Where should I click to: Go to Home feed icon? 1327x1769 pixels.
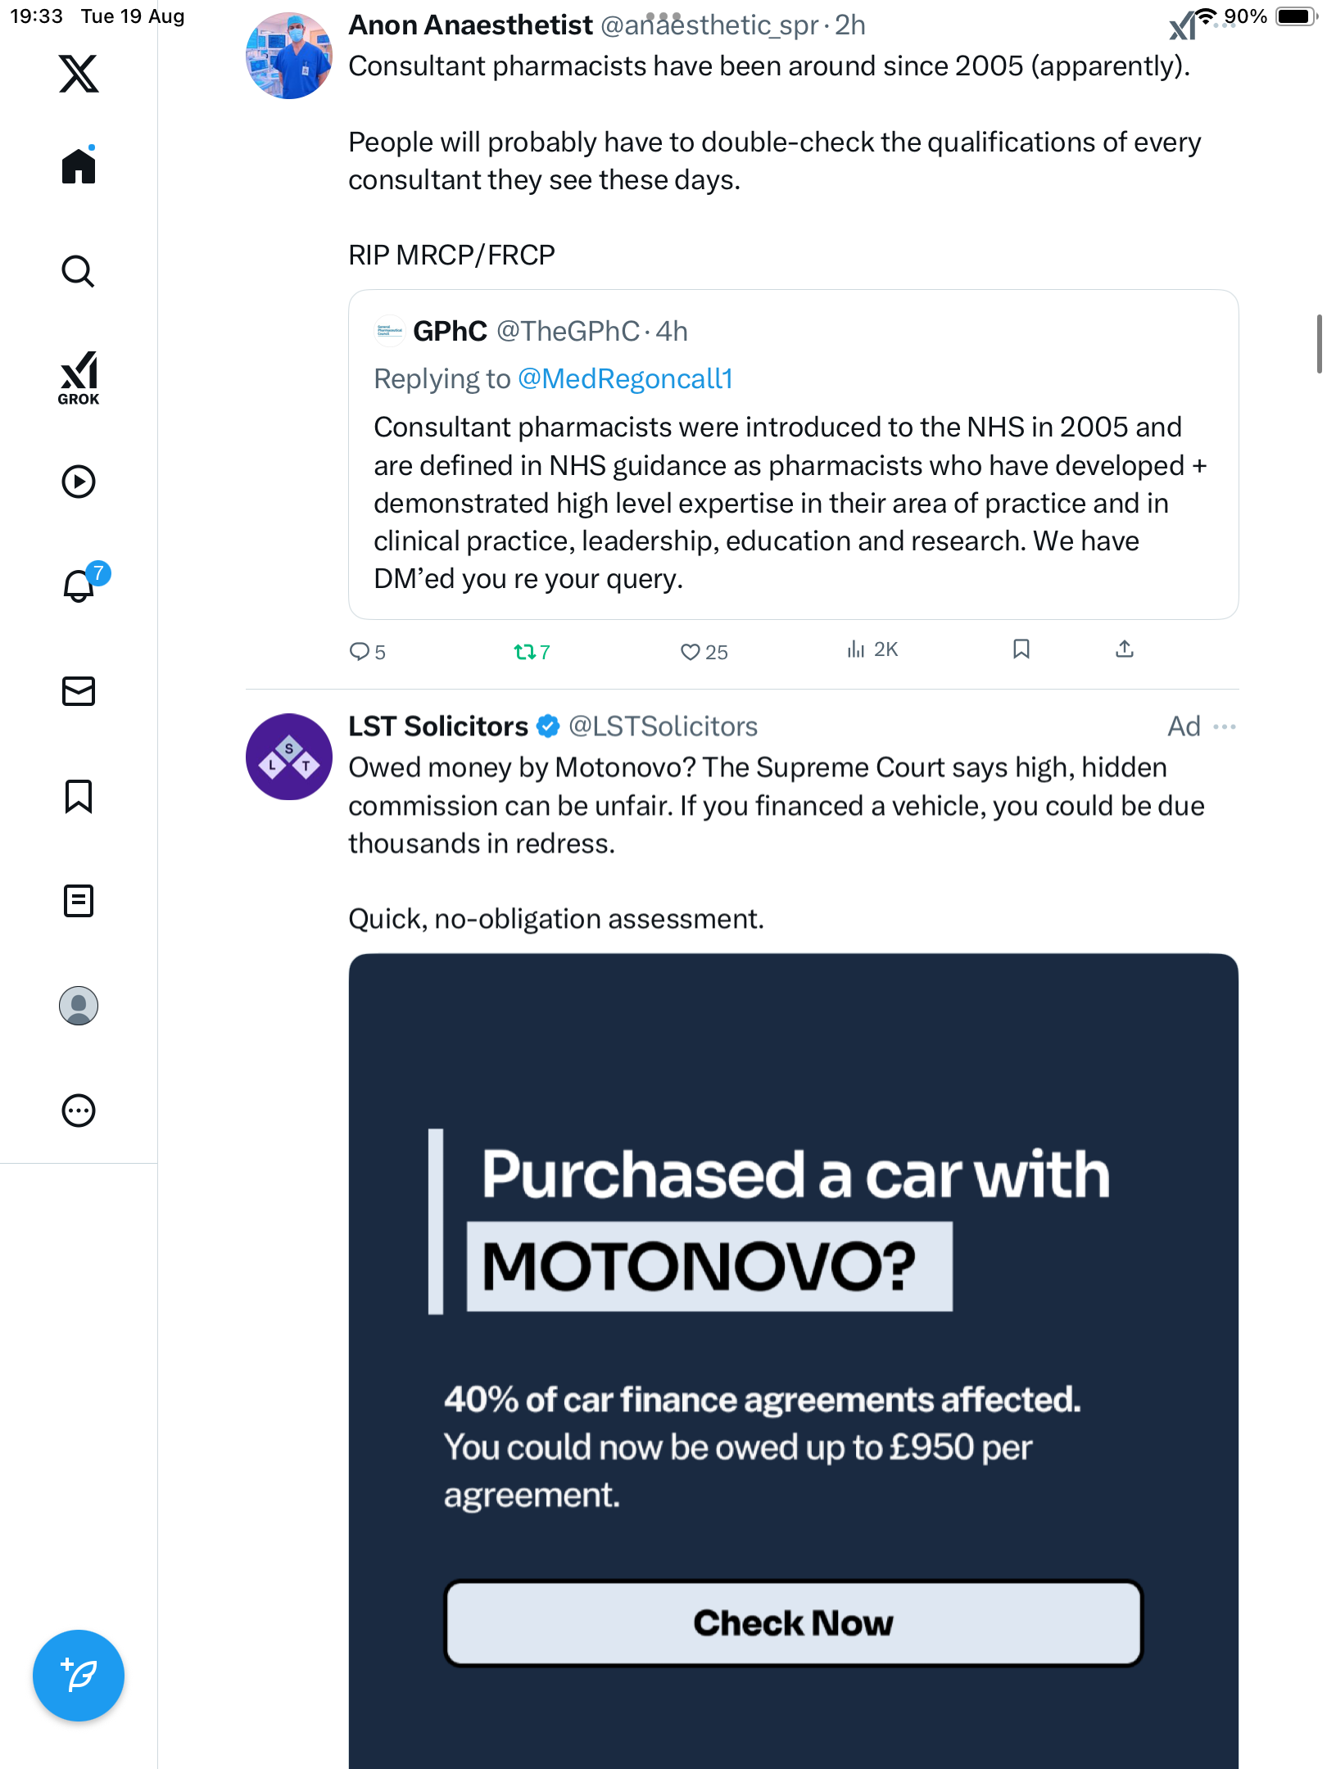coord(79,166)
